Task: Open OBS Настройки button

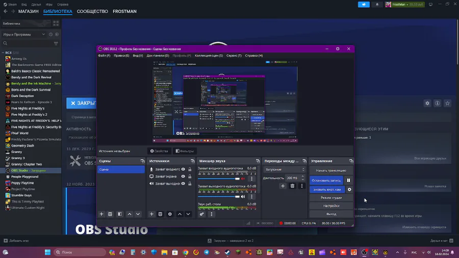Action: (x=331, y=206)
